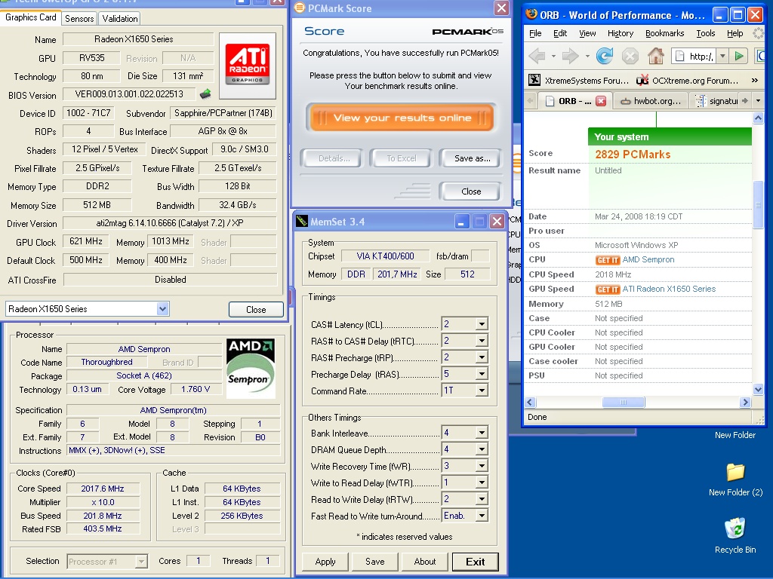Follow ATI Radeon X1650 Series link
773x579 pixels.
click(x=669, y=289)
